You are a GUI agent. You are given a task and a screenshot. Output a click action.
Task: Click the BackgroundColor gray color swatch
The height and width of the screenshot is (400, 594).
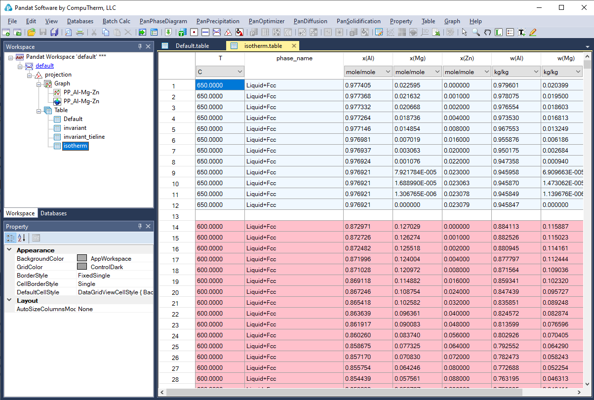click(x=82, y=258)
